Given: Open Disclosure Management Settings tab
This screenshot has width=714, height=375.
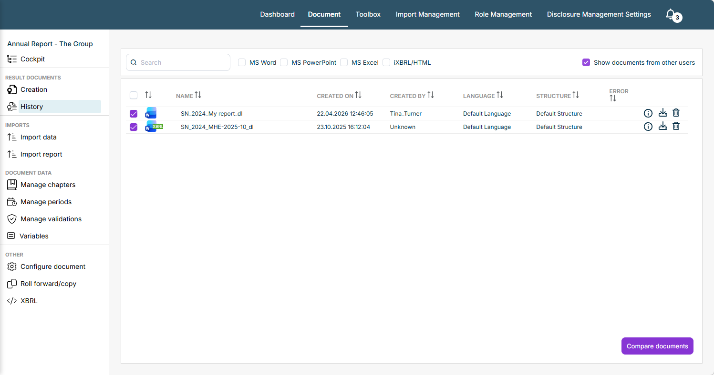Looking at the screenshot, I should click(599, 14).
